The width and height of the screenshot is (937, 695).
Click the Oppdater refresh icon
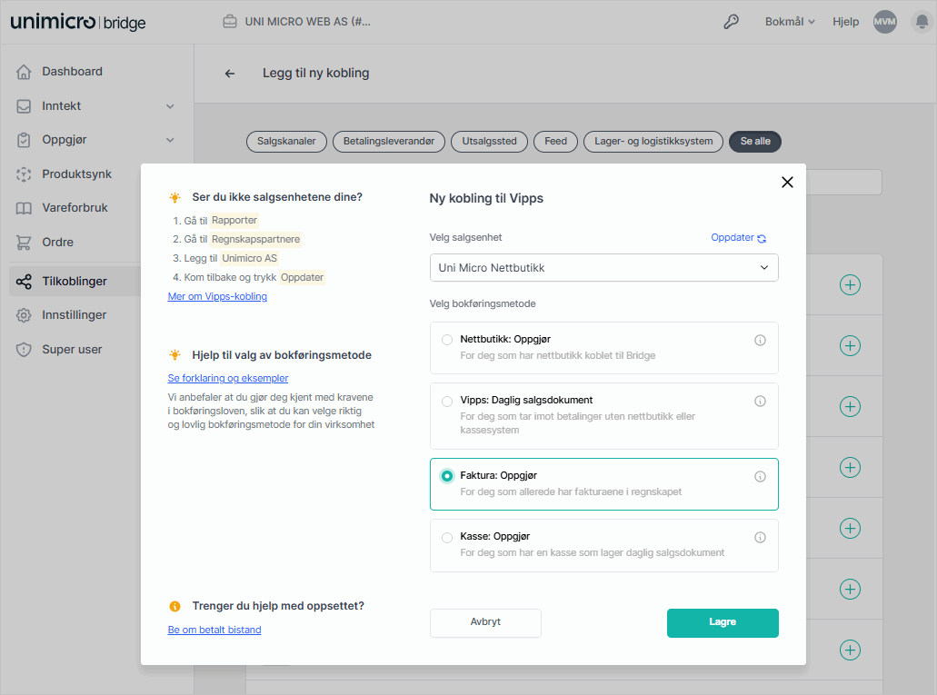click(x=762, y=238)
